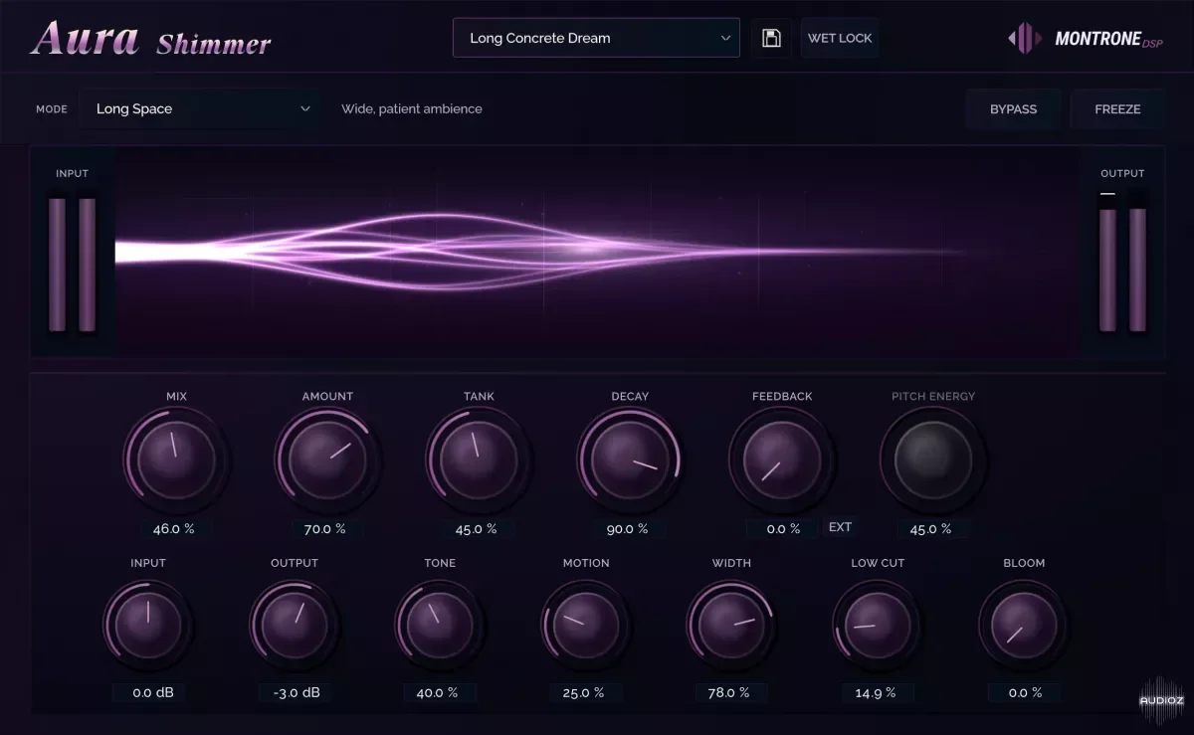Click the PITCH ENERGY value field
The image size is (1194, 735).
[932, 529]
